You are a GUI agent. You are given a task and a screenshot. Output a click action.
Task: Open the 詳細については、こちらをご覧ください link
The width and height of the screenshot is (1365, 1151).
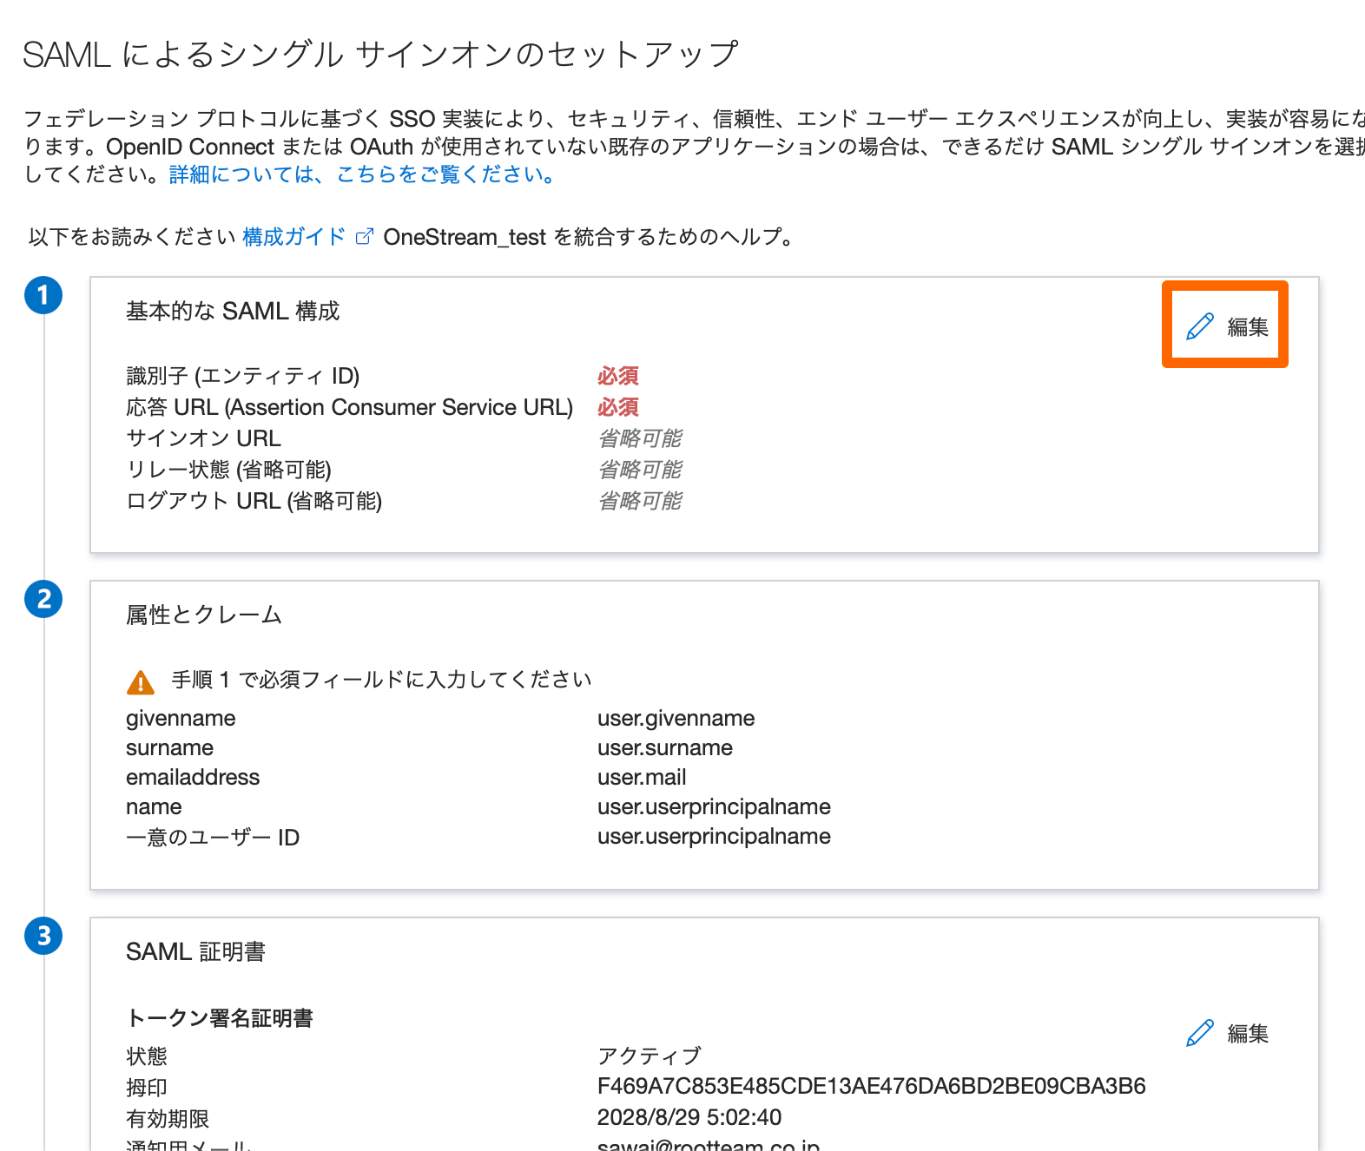[362, 174]
